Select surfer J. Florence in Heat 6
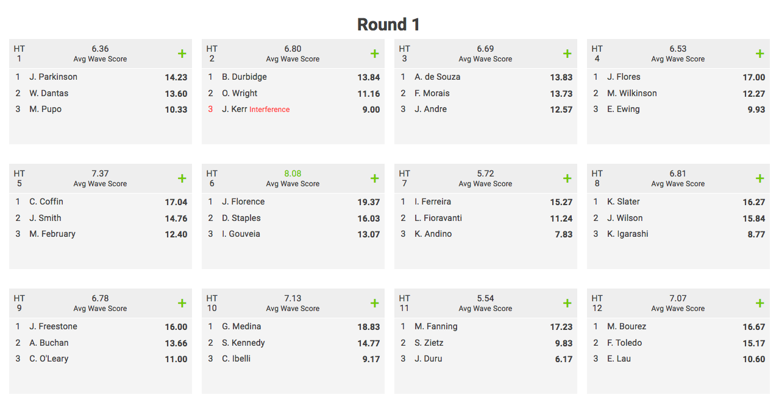Image resolution: width=779 pixels, height=406 pixels. pyautogui.click(x=243, y=201)
